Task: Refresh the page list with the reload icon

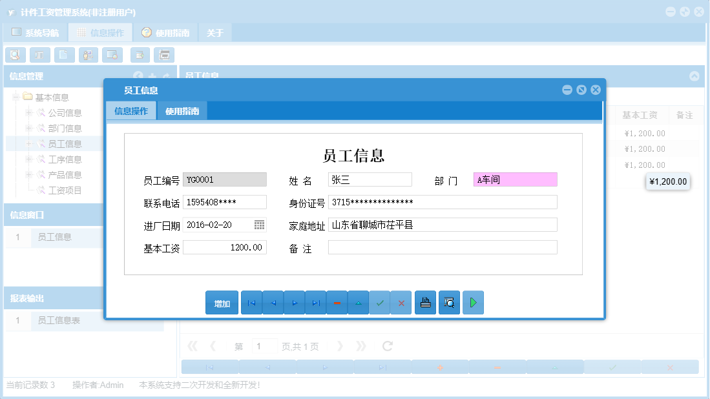Action: coord(386,345)
